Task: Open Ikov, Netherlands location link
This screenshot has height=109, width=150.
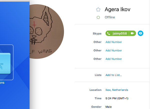Action: (x=117, y=90)
